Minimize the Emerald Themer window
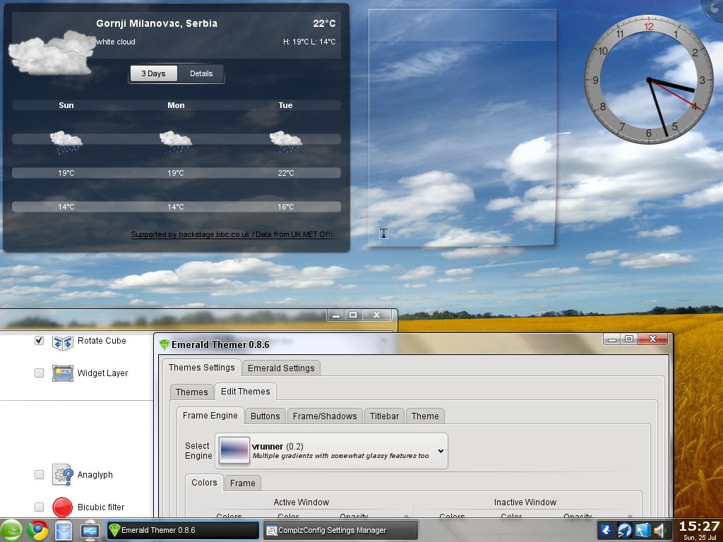This screenshot has height=542, width=723. point(612,339)
